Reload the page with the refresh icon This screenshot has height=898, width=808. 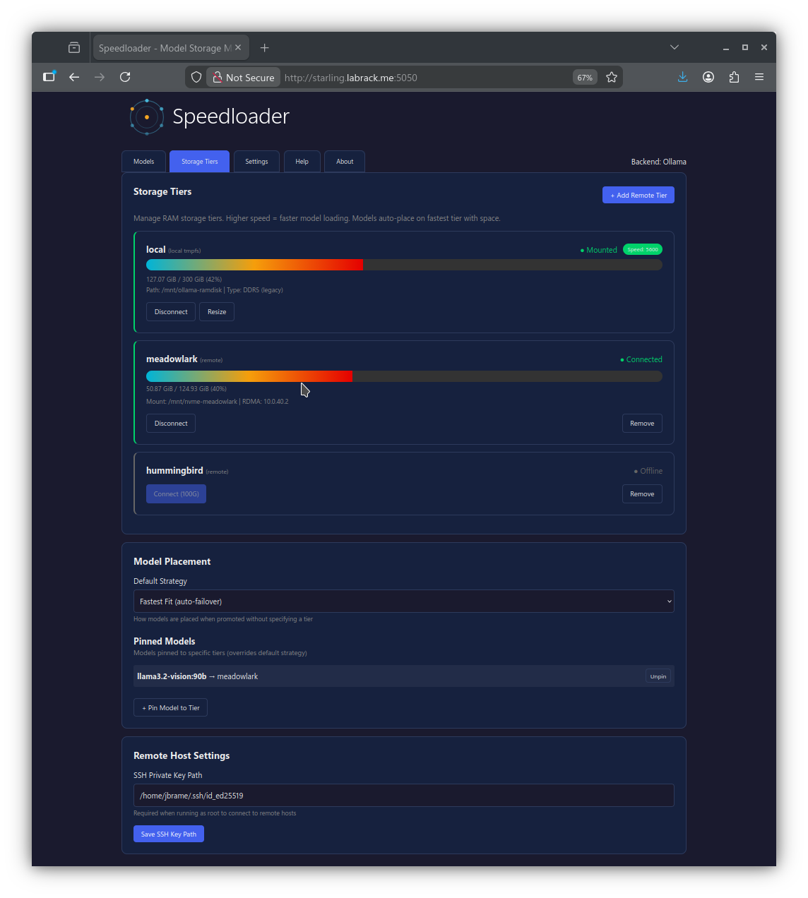pos(125,77)
